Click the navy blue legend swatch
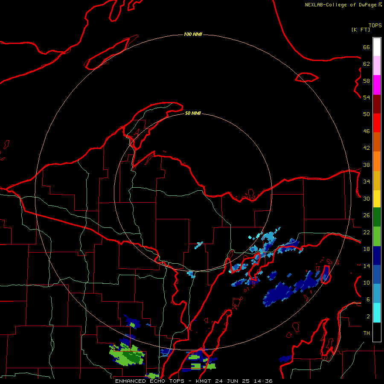Screen dimensions: 384x384 pyautogui.click(x=377, y=256)
